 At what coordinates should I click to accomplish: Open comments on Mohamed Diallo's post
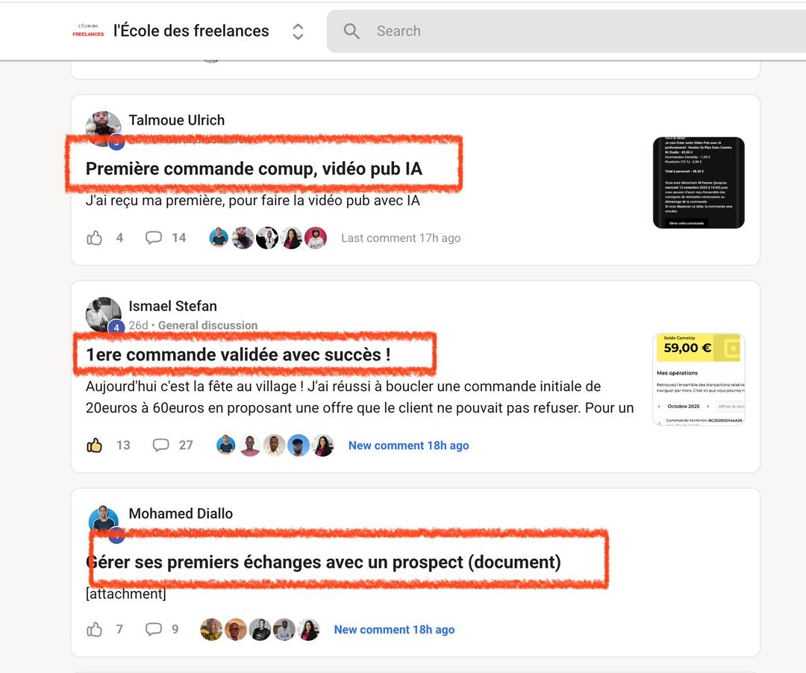point(154,630)
